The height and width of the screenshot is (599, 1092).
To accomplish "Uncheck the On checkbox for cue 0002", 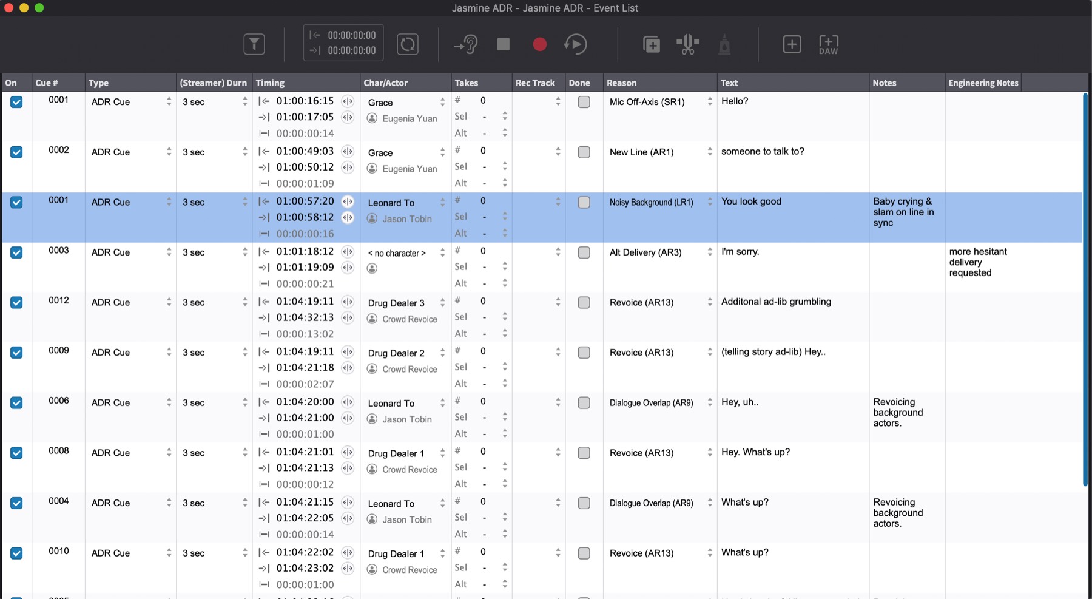I will point(16,152).
